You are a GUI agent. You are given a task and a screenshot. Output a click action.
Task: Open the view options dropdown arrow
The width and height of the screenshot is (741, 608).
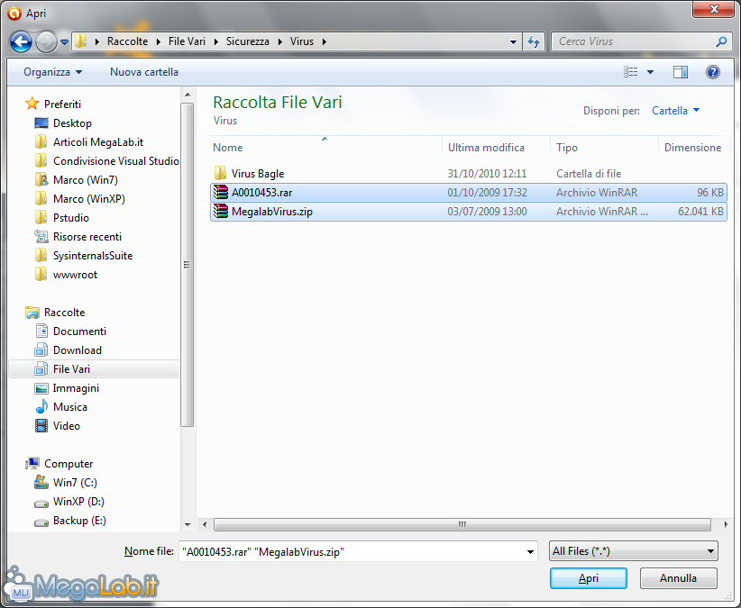click(x=650, y=72)
